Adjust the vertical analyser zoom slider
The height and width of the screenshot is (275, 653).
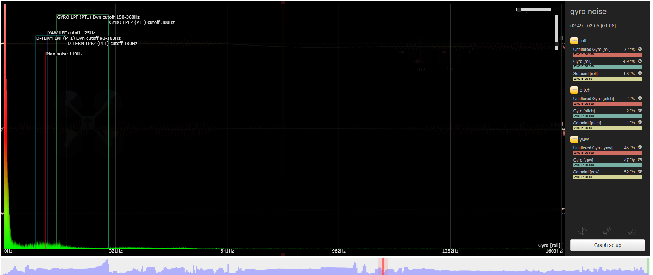pos(557,32)
